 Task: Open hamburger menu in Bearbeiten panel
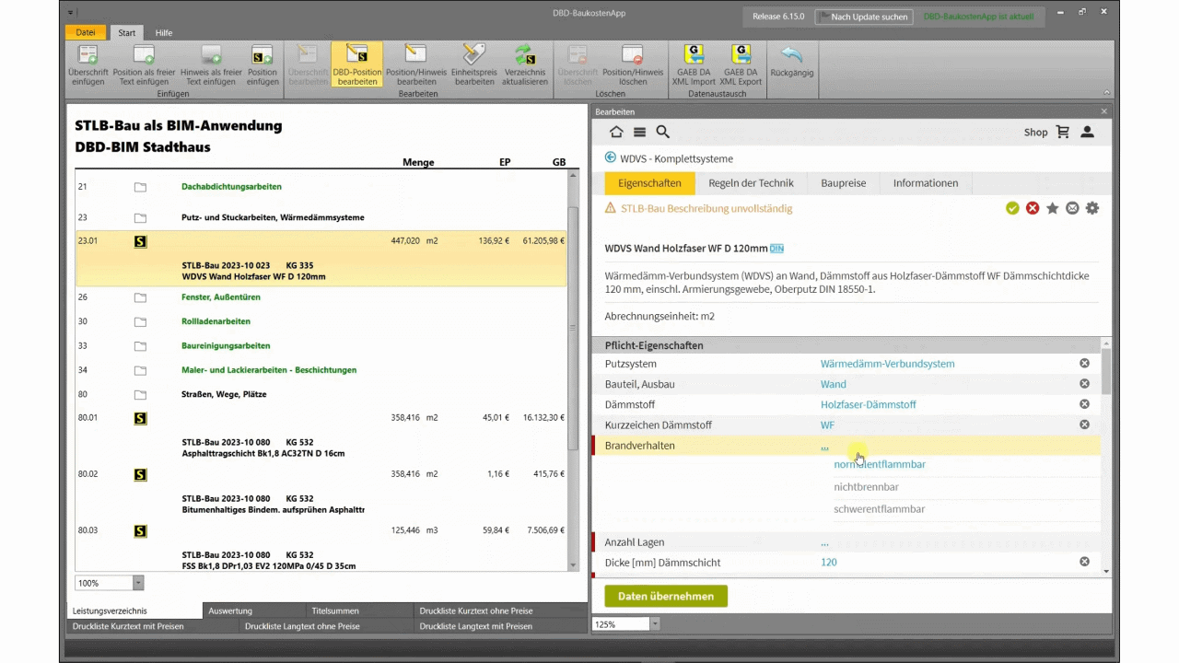point(639,133)
